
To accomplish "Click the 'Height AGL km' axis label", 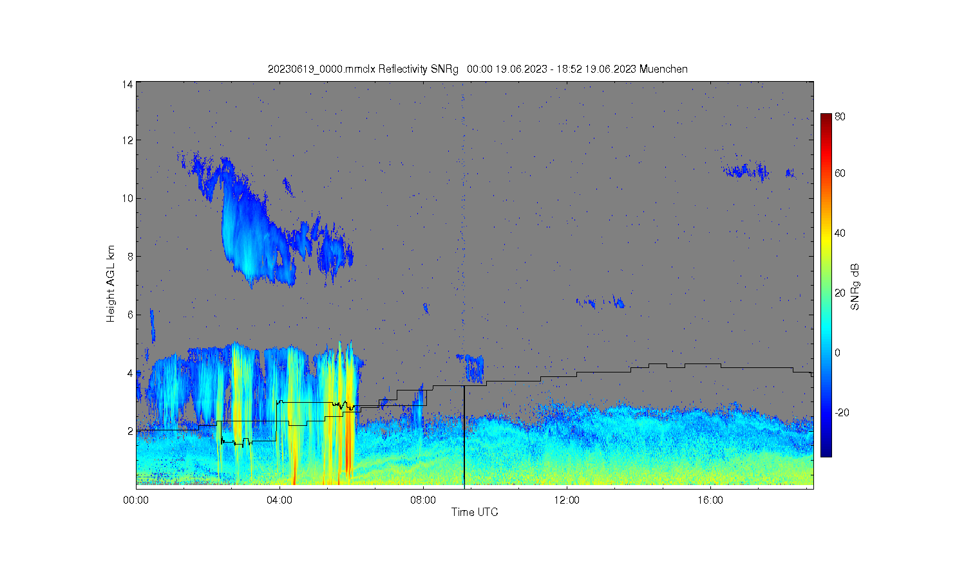I will 111,284.
